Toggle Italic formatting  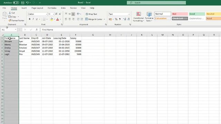click(x=33, y=19)
